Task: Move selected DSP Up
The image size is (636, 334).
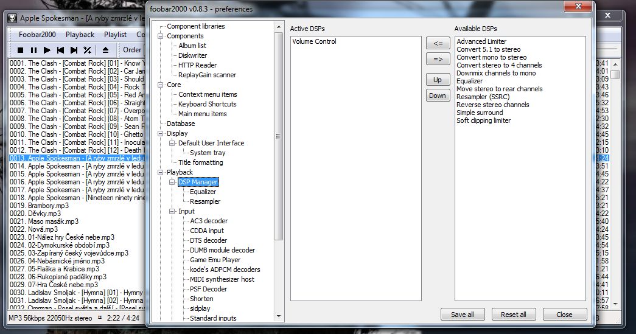Action: click(438, 80)
